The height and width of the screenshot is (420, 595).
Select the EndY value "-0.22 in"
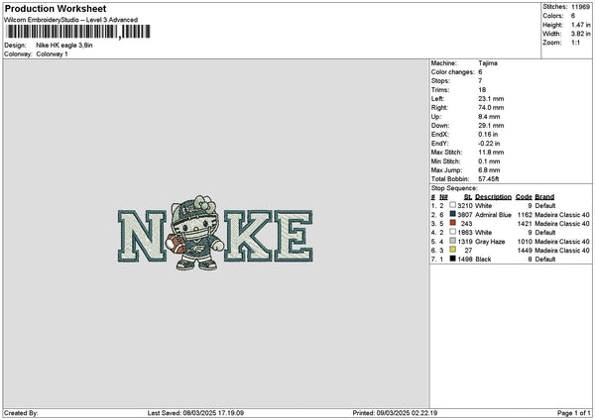(x=489, y=144)
